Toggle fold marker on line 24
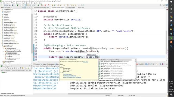The image size is (174, 97). point(38,31)
